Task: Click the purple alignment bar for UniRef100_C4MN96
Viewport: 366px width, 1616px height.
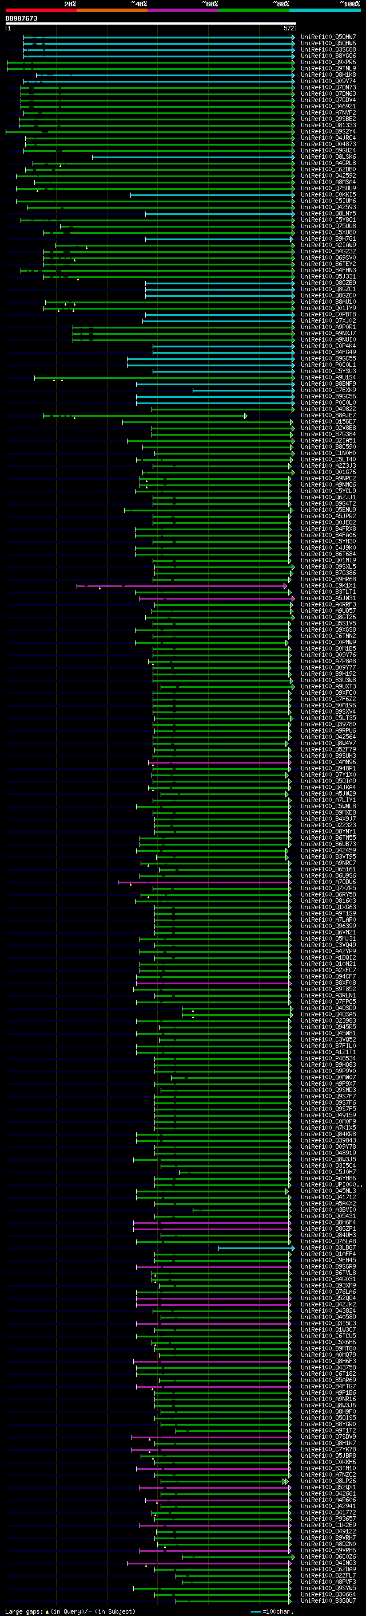Action: click(x=219, y=762)
